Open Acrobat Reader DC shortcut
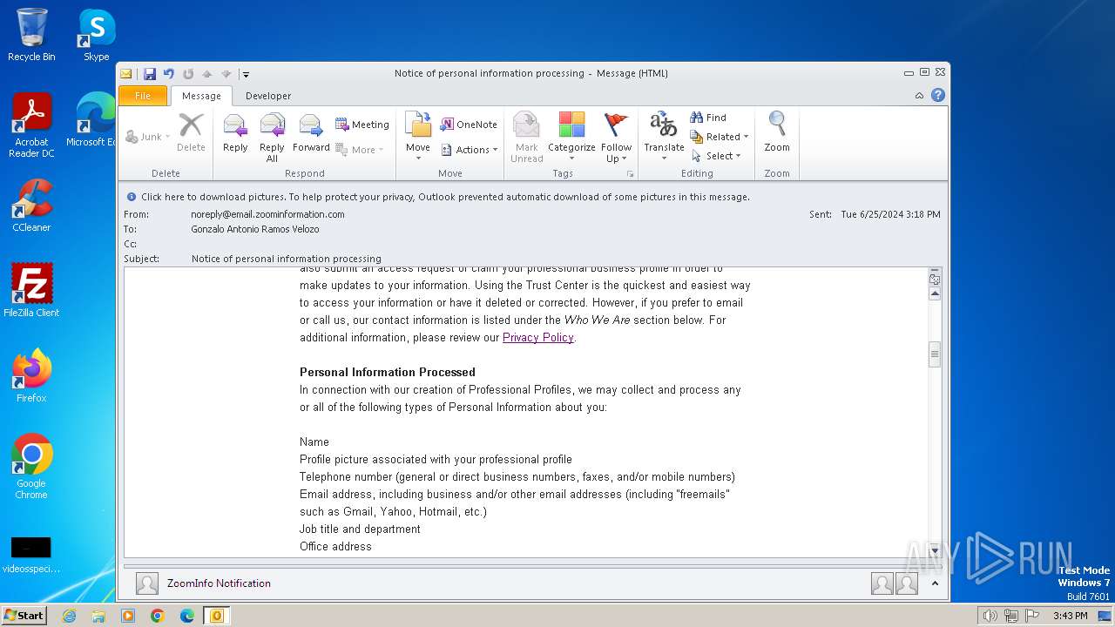Screen dimensions: 1115x627 click(x=31, y=125)
